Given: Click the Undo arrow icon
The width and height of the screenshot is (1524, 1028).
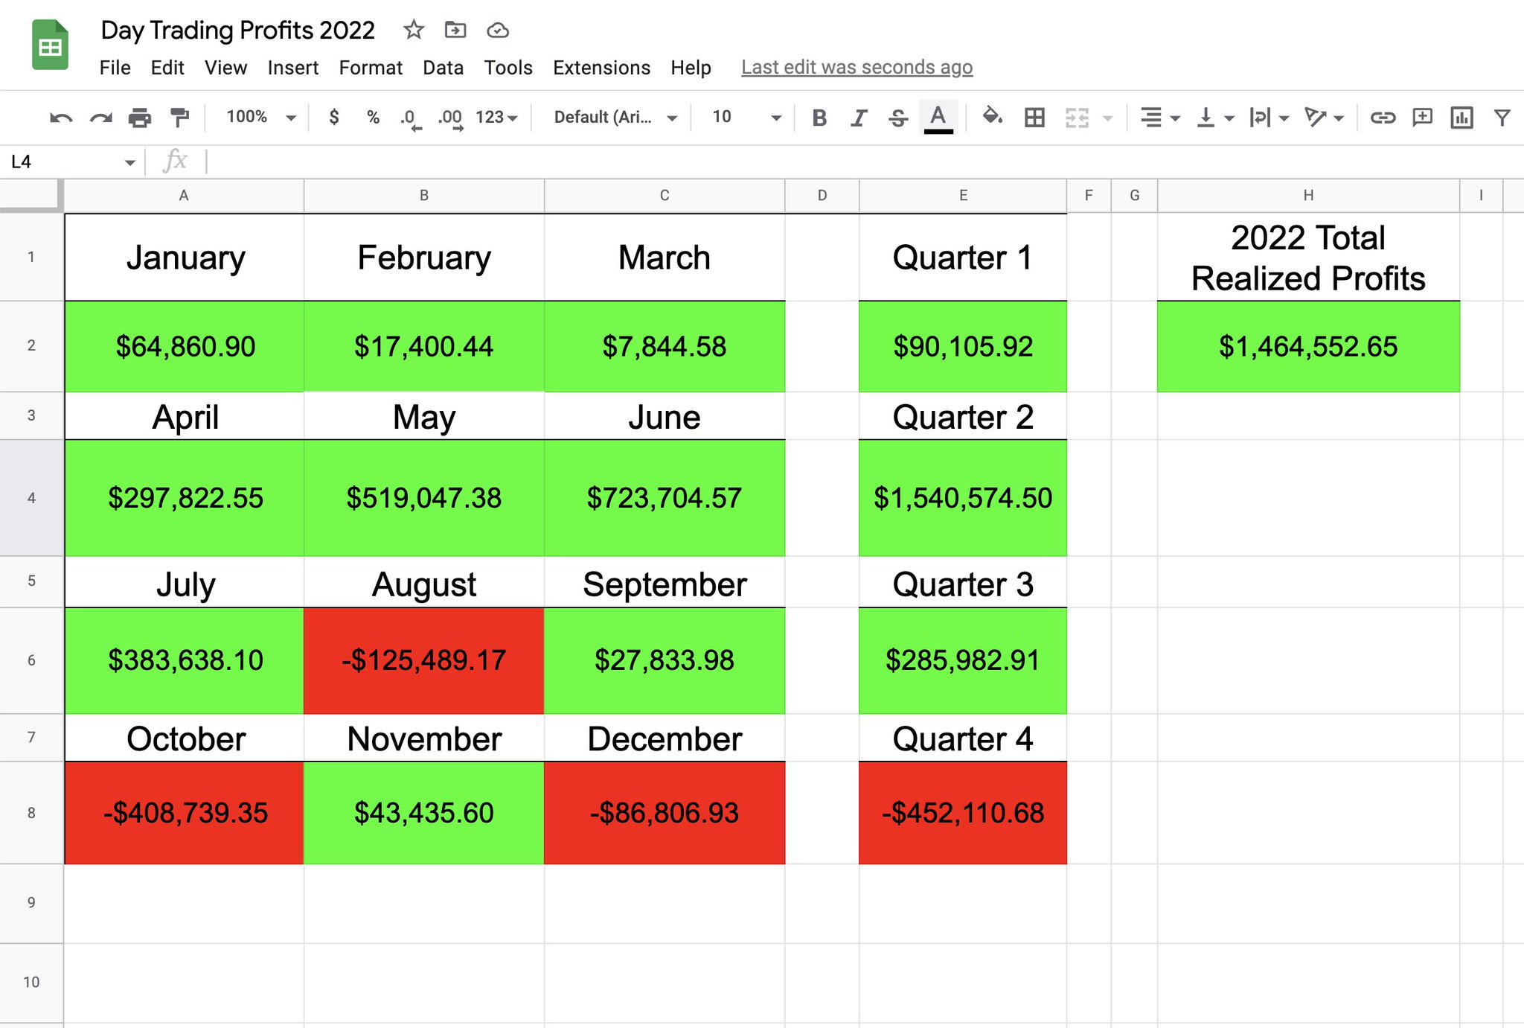Looking at the screenshot, I should point(60,118).
